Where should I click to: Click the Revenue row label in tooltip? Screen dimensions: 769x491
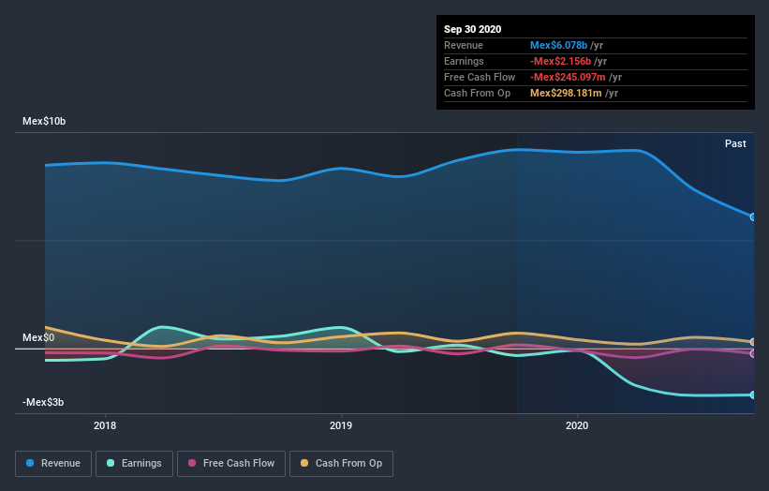464,45
